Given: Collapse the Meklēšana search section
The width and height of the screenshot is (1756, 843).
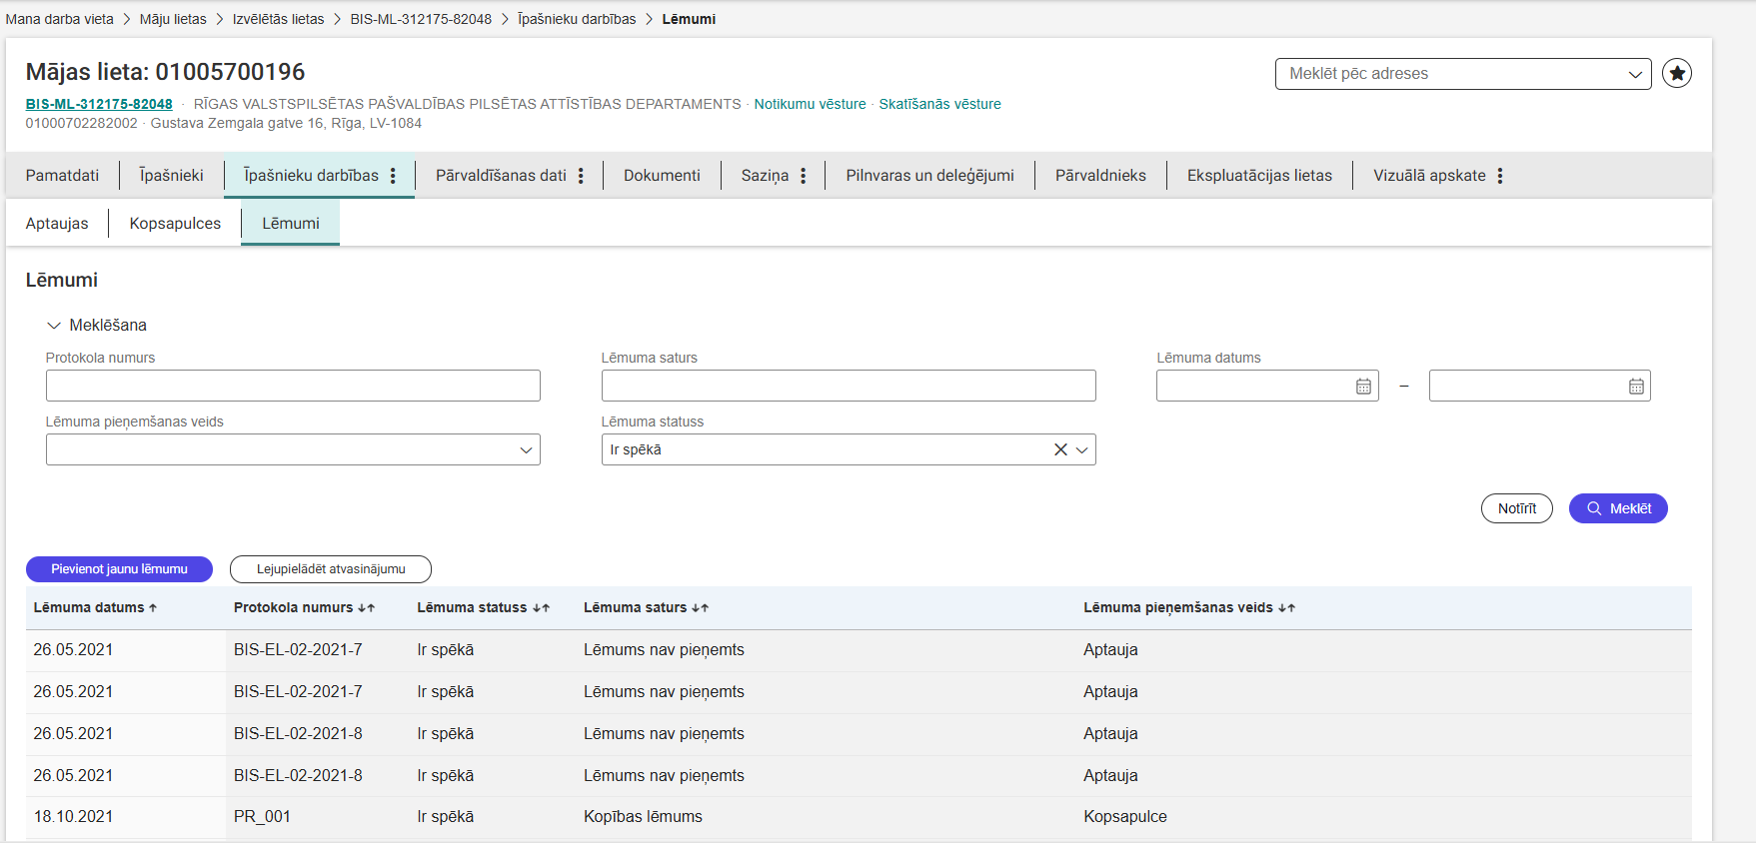Looking at the screenshot, I should 54,326.
